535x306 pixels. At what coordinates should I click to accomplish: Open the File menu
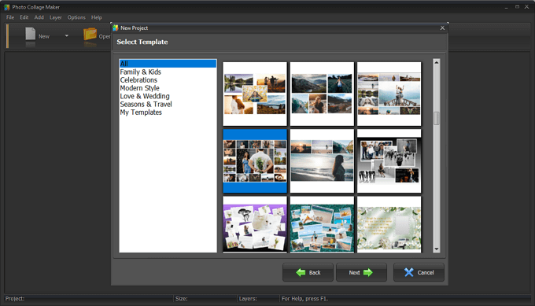pyautogui.click(x=10, y=17)
